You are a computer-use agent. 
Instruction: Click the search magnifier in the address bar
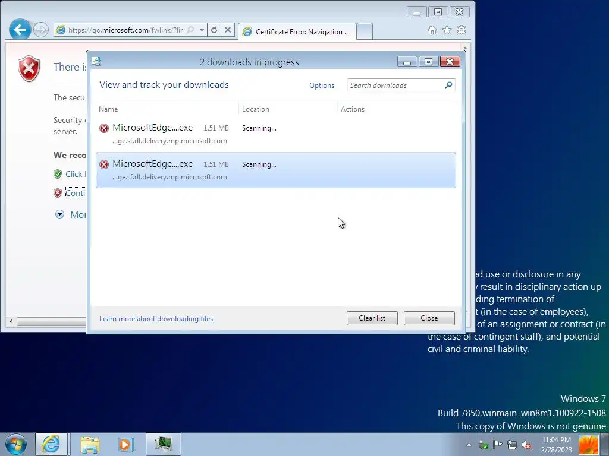point(190,30)
